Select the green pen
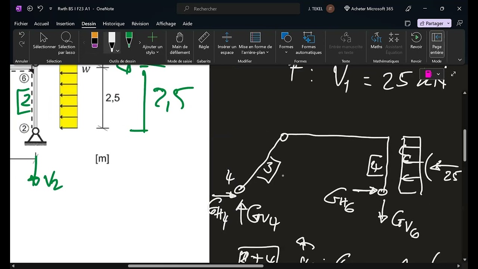The height and width of the screenshot is (269, 478). click(129, 40)
